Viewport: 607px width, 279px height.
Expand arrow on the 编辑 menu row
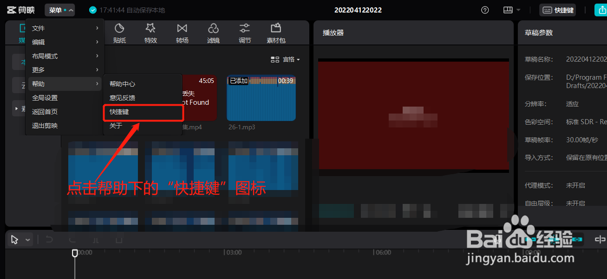tap(98, 42)
